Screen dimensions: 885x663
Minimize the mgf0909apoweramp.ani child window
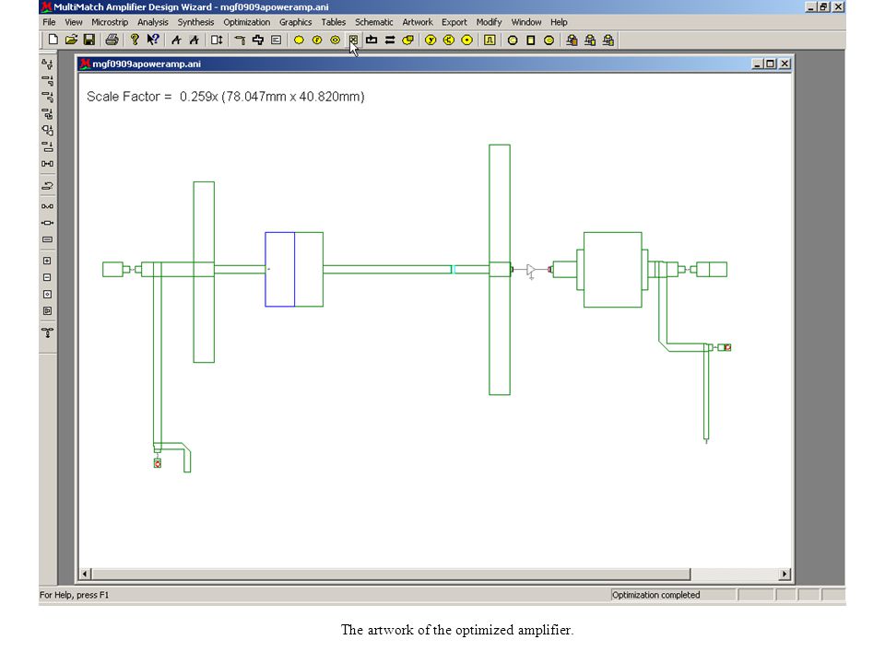coord(758,64)
